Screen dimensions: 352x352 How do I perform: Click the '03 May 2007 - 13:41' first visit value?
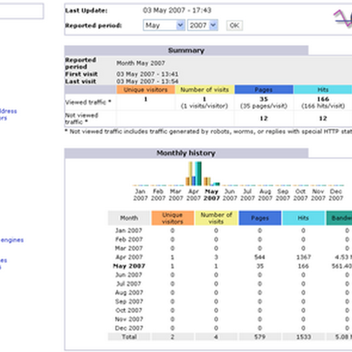click(147, 74)
